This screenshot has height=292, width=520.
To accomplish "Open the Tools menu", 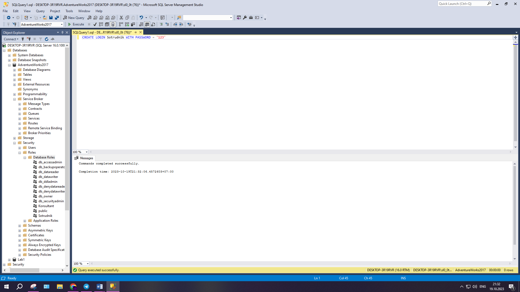I will tap(69, 11).
